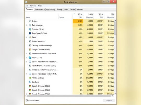Expand the Task Manager process group

27,25
